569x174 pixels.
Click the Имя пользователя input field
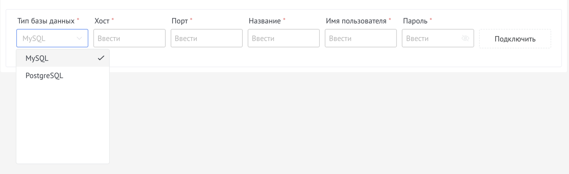point(361,39)
